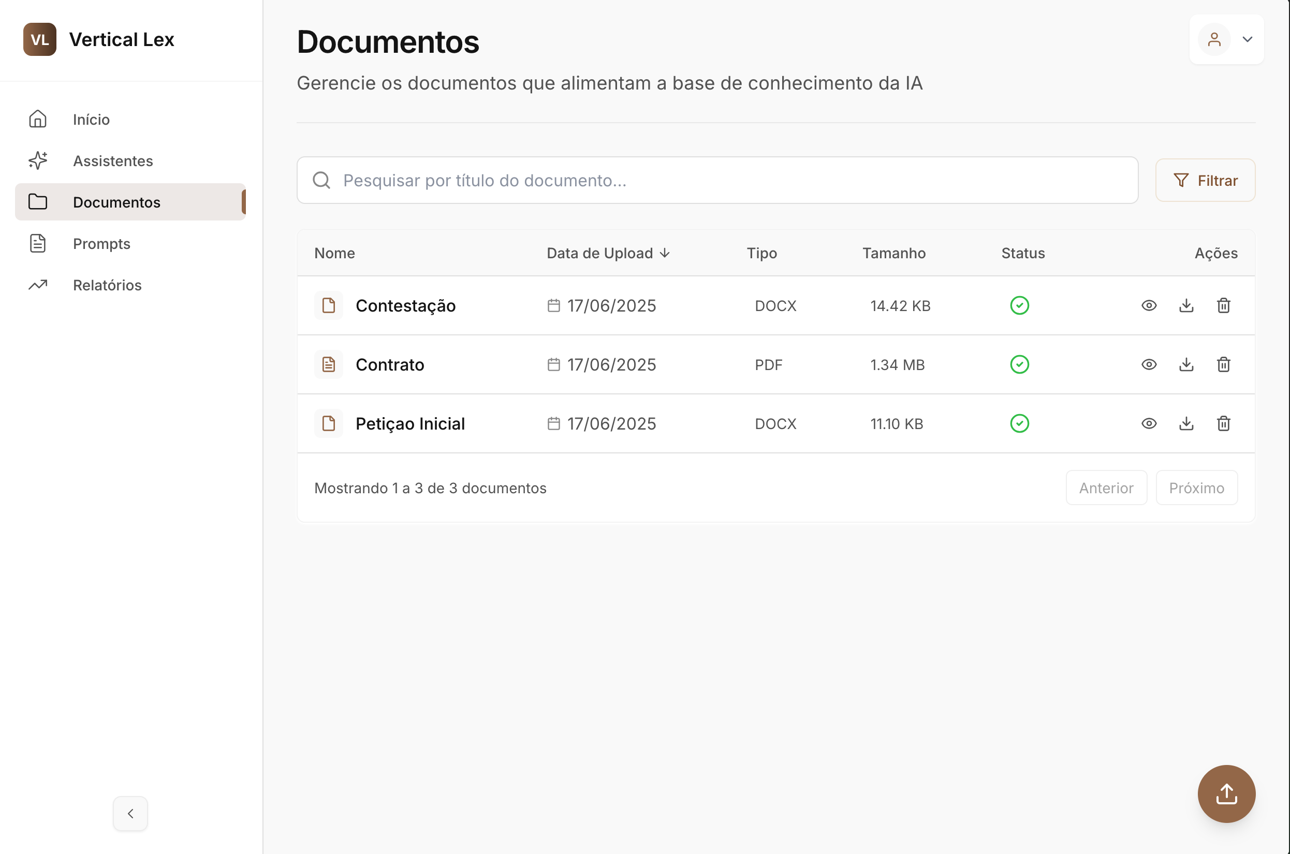This screenshot has height=854, width=1290.
Task: Click the green status check for Contrato
Action: click(1019, 364)
